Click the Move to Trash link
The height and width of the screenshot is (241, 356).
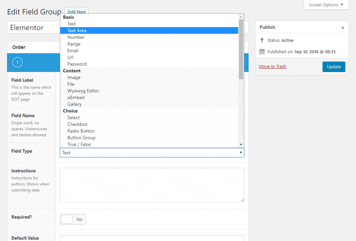point(272,66)
